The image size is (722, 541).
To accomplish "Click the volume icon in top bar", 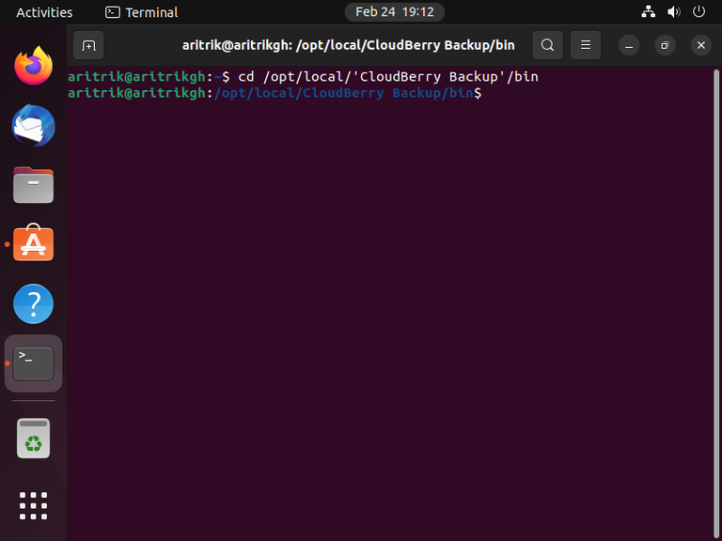I will tap(674, 12).
